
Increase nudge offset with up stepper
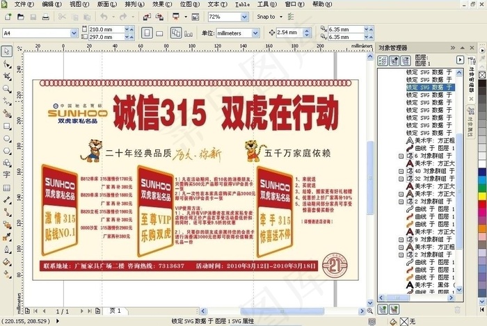click(x=307, y=31)
